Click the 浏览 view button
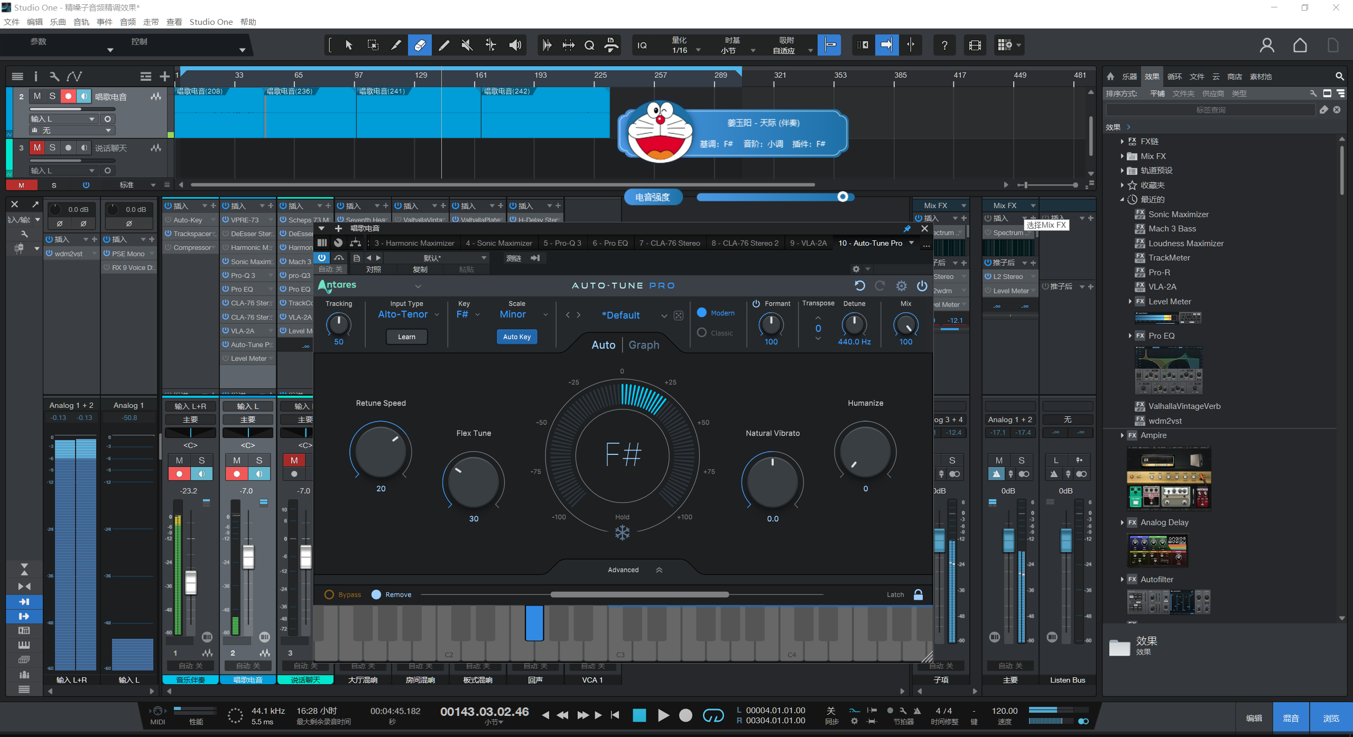Screen dimensions: 1353x737 [1331, 718]
